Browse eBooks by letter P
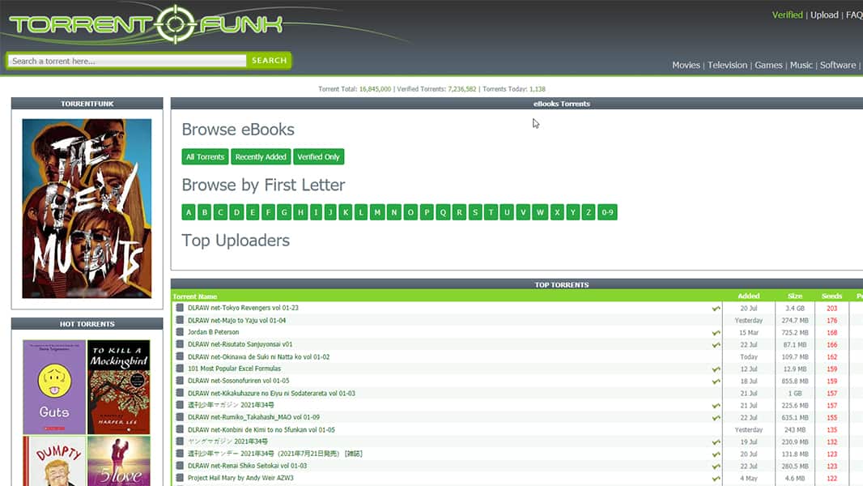 point(427,212)
